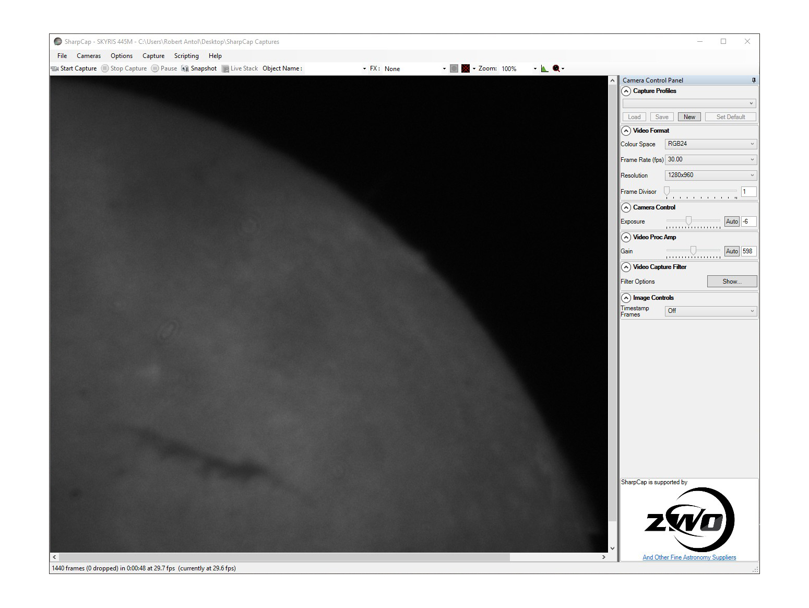Collapse the Image Controls section
The image size is (809, 608).
click(626, 298)
